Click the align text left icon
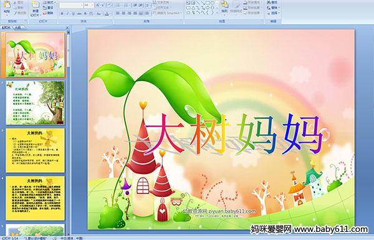 point(118,13)
